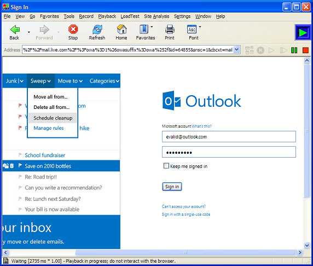Click the What's this? link
Image resolution: width=313 pixels, height=266 pixels.
(x=201, y=126)
